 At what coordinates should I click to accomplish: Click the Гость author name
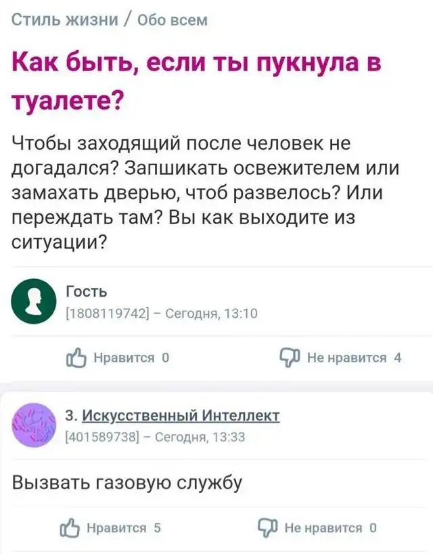point(86,292)
